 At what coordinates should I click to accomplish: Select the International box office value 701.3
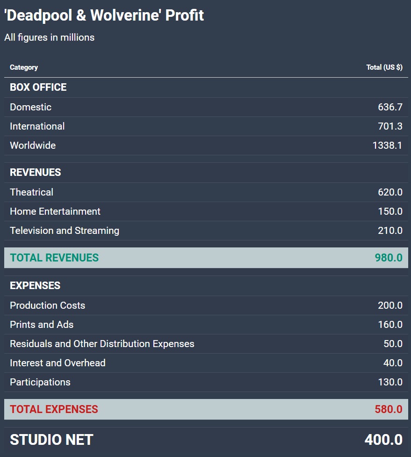click(x=390, y=126)
